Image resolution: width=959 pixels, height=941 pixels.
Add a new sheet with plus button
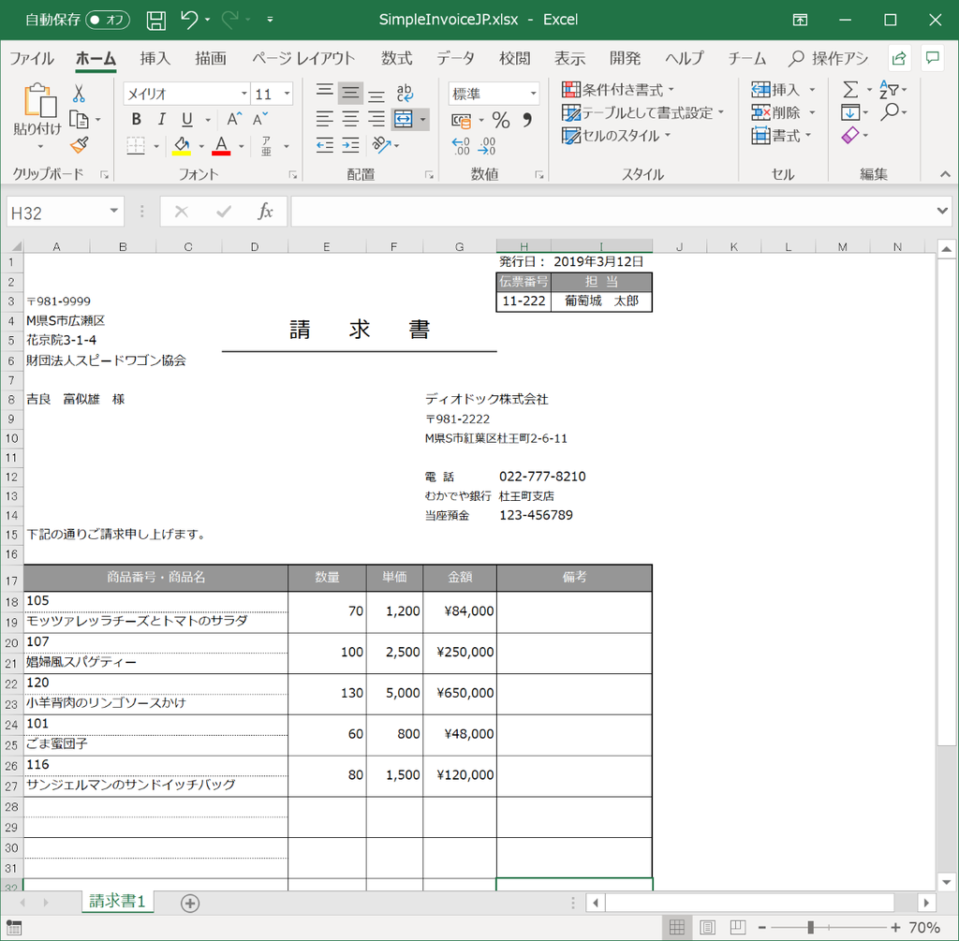[x=190, y=904]
